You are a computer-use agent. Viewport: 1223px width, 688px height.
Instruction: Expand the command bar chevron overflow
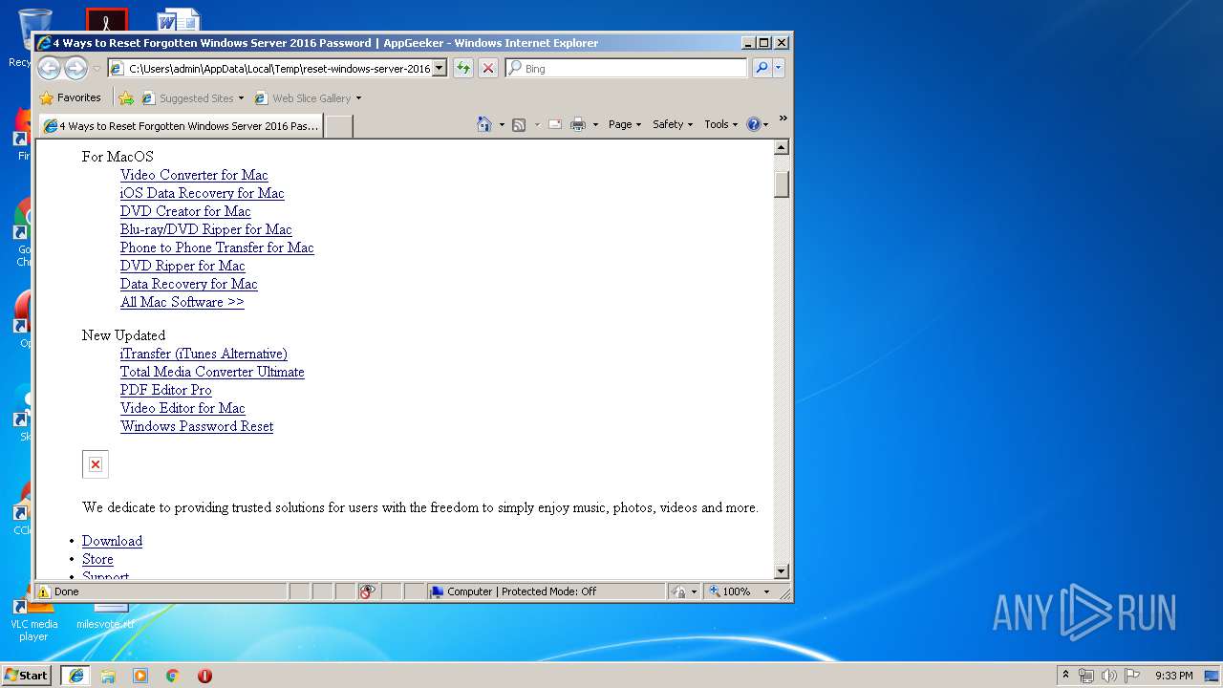coord(783,119)
